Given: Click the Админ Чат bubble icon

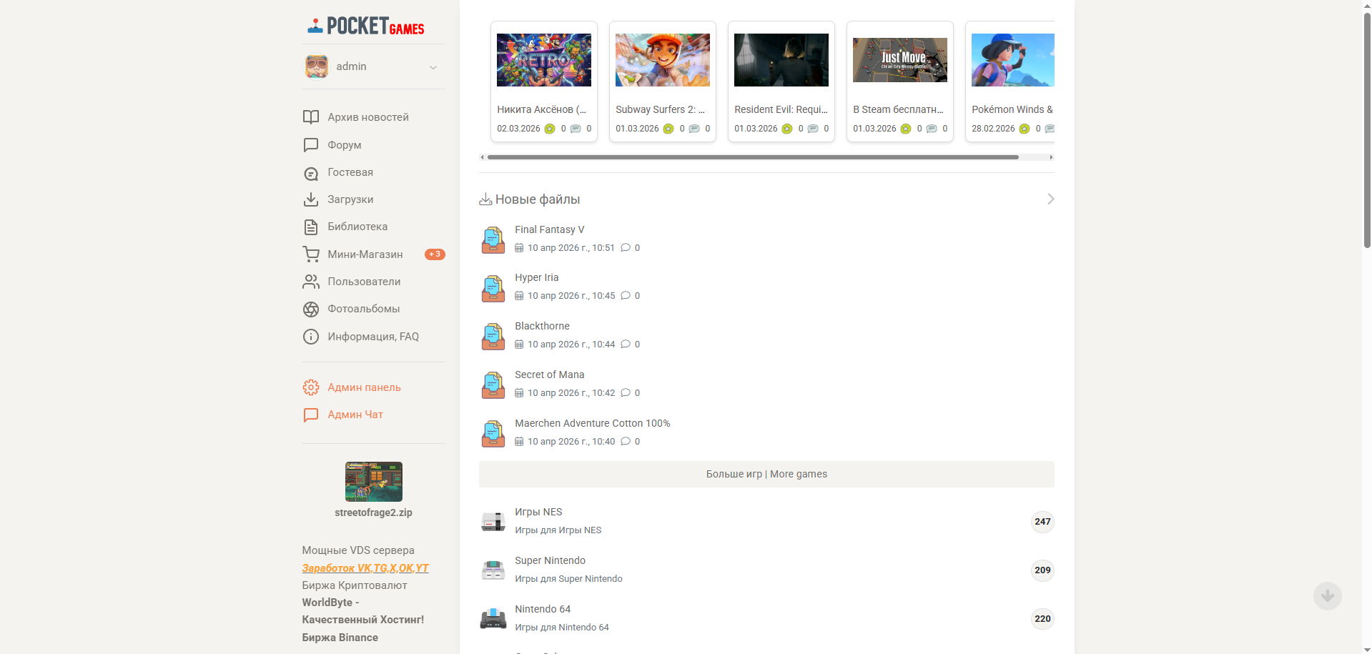Looking at the screenshot, I should pyautogui.click(x=310, y=415).
